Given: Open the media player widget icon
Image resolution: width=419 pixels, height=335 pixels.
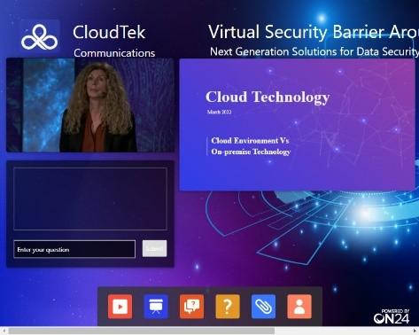Looking at the screenshot, I should pos(120,307).
